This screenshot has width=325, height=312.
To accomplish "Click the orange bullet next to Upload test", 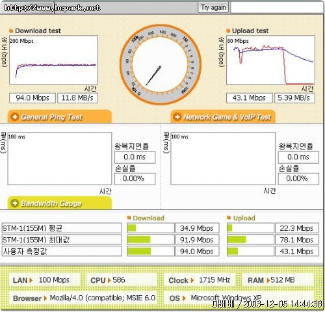I will click(228, 31).
